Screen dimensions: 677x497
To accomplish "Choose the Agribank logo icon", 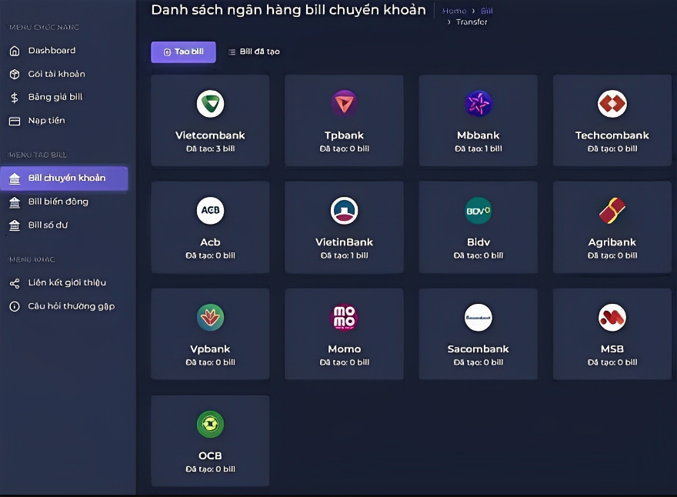I will 612,211.
